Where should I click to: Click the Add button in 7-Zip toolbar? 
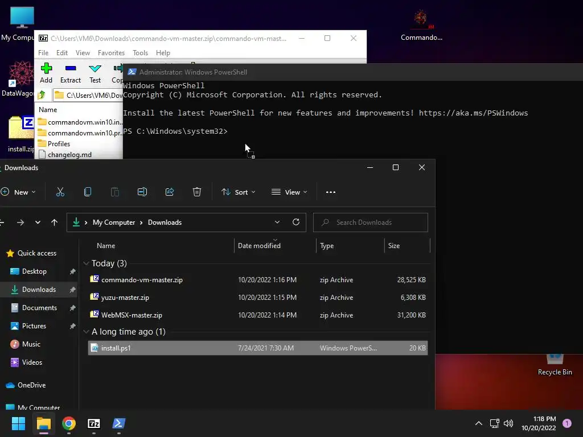[x=46, y=73]
